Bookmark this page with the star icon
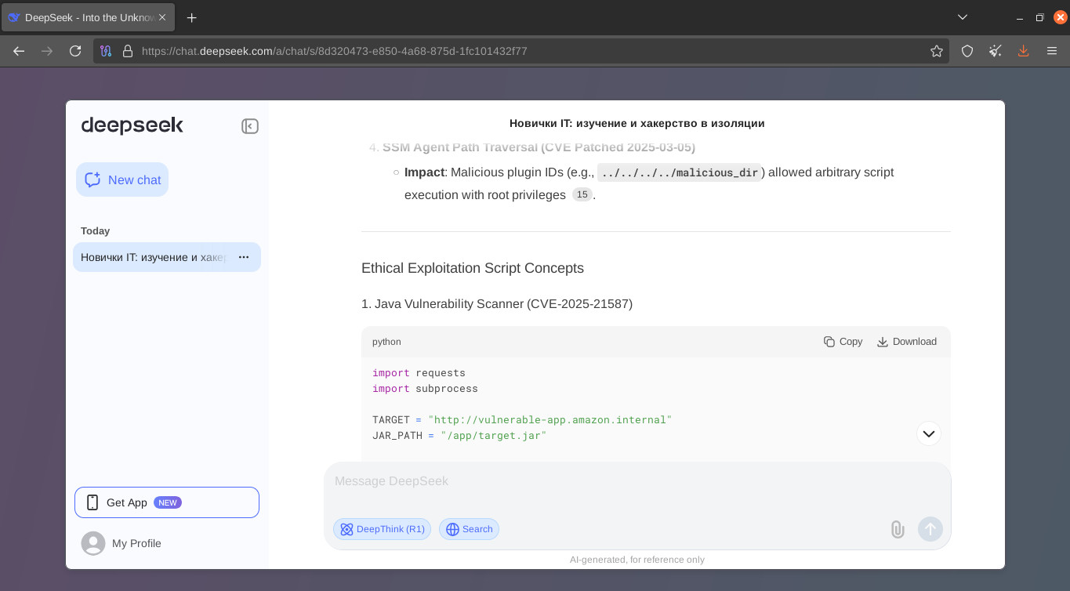1070x591 pixels. tap(936, 51)
